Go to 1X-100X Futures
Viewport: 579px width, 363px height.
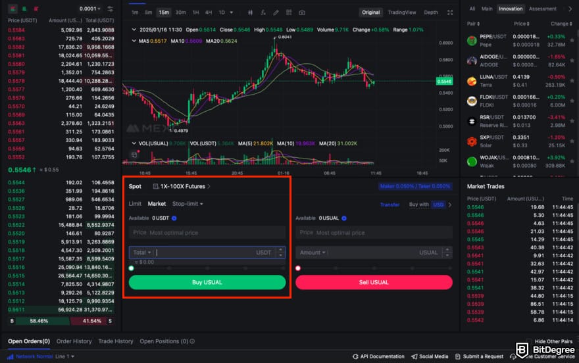point(182,186)
